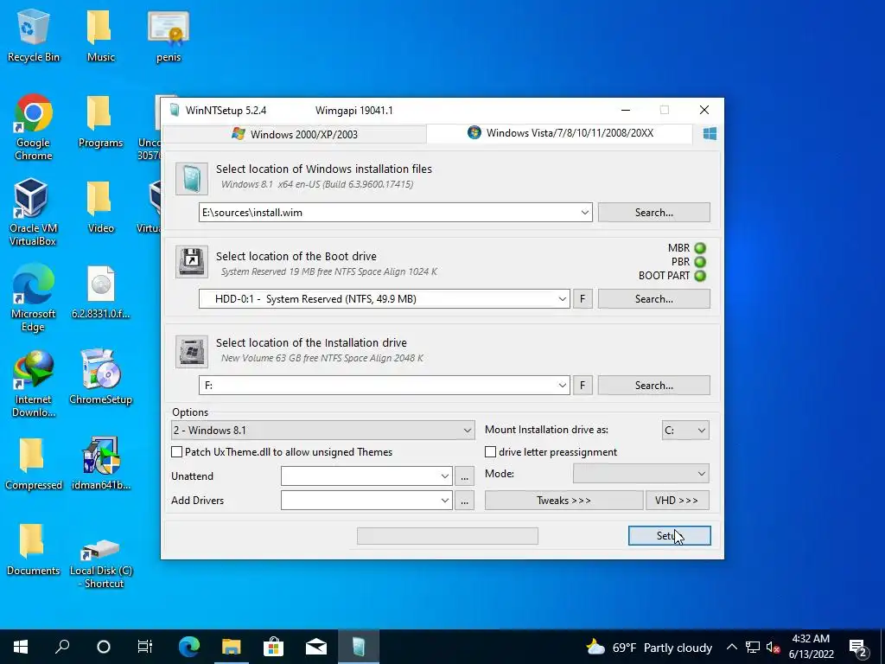Open the Windows 8.1 edition dropdown
885x664 pixels.
click(x=323, y=431)
